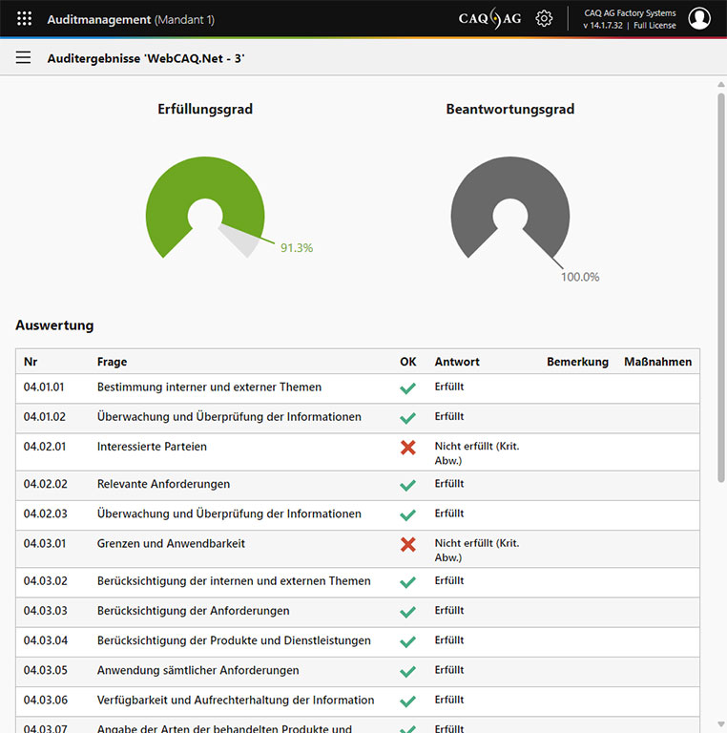Select question Interessierte Parteien

coord(152,447)
